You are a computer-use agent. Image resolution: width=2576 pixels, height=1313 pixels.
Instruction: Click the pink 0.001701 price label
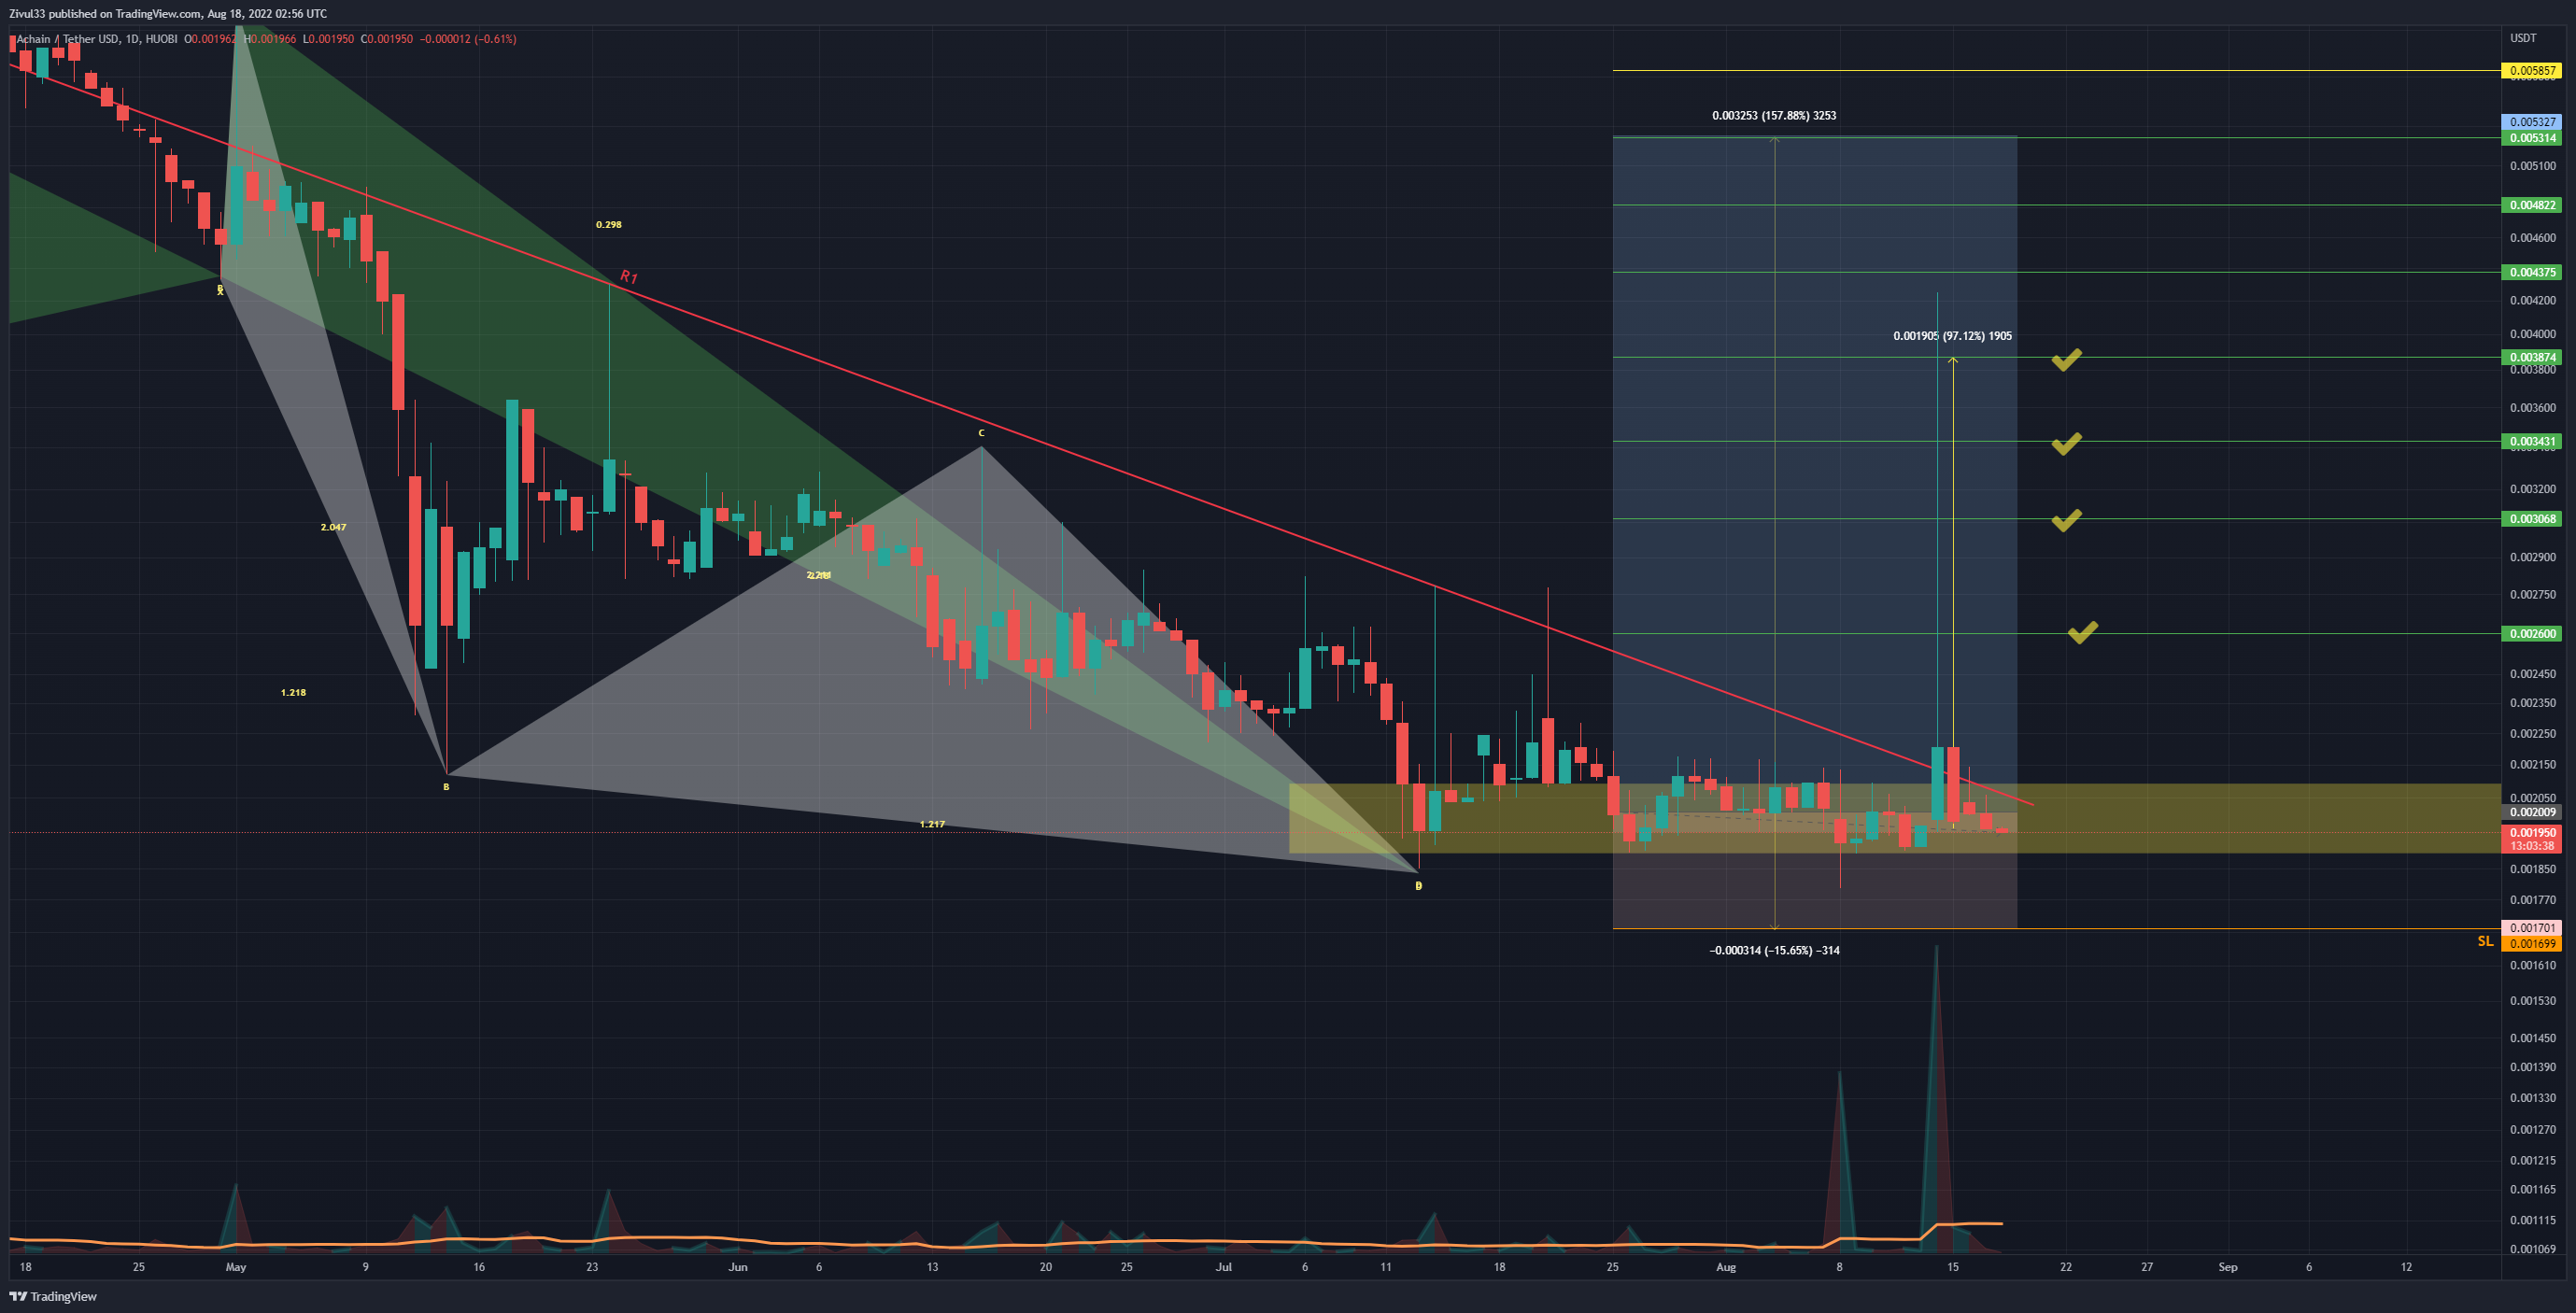click(2534, 928)
